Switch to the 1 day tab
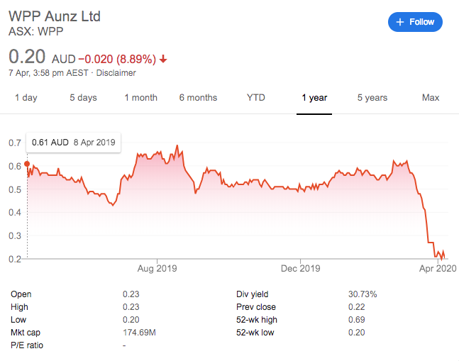Screen dimensions: 459x361 click(x=26, y=98)
